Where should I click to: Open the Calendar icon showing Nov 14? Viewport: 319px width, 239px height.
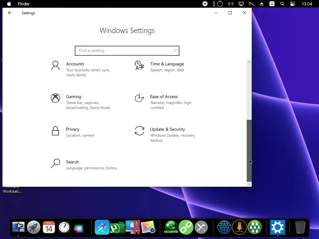pos(49,227)
